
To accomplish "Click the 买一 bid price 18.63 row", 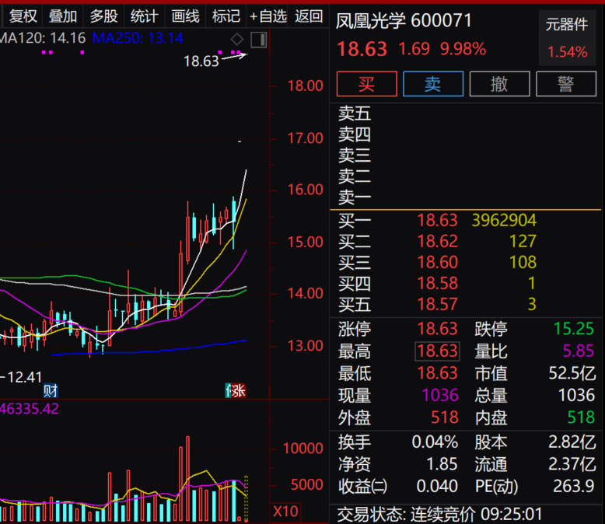I will point(437,221).
